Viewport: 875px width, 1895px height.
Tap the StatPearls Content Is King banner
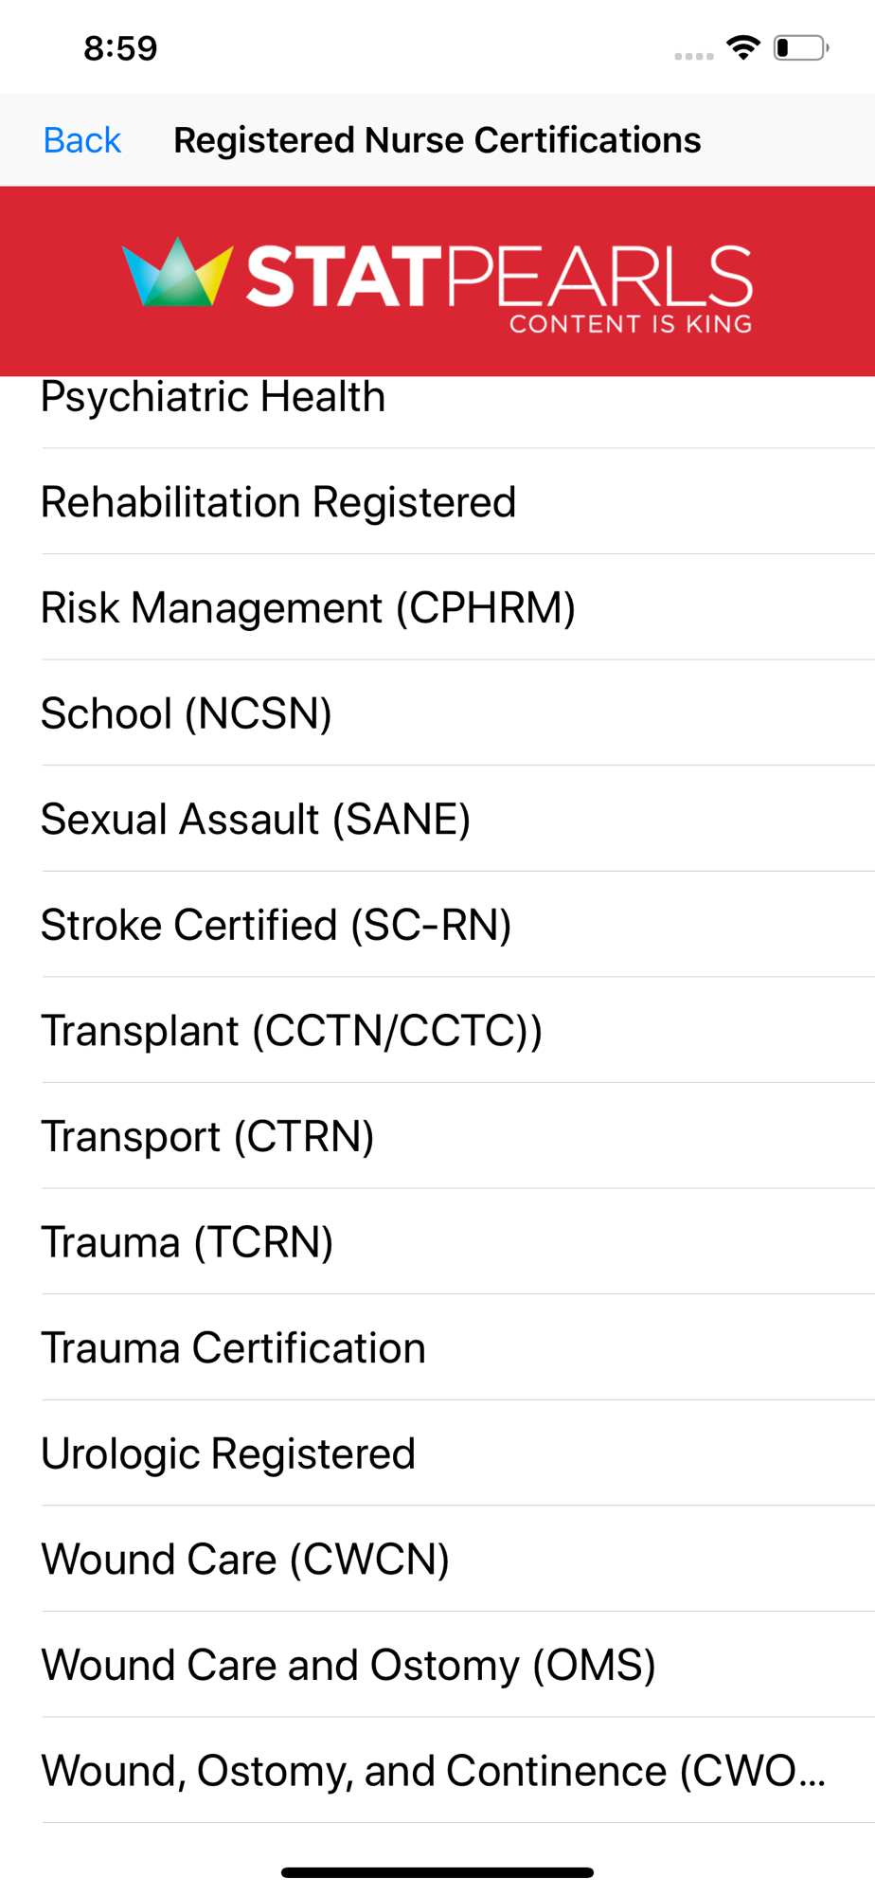(437, 281)
